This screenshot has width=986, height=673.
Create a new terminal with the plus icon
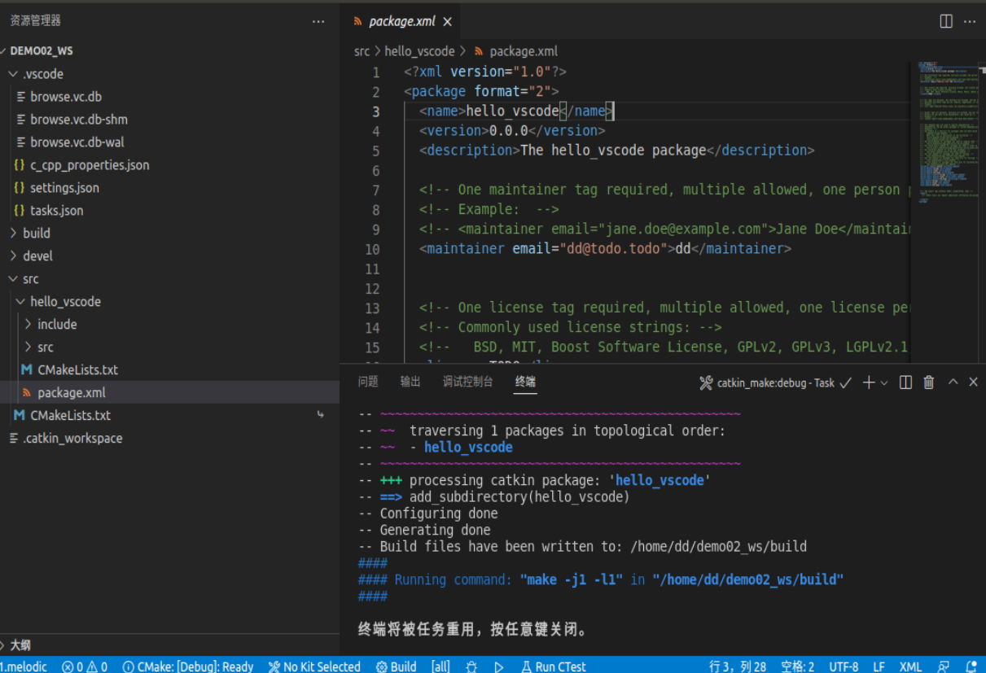pyautogui.click(x=870, y=382)
